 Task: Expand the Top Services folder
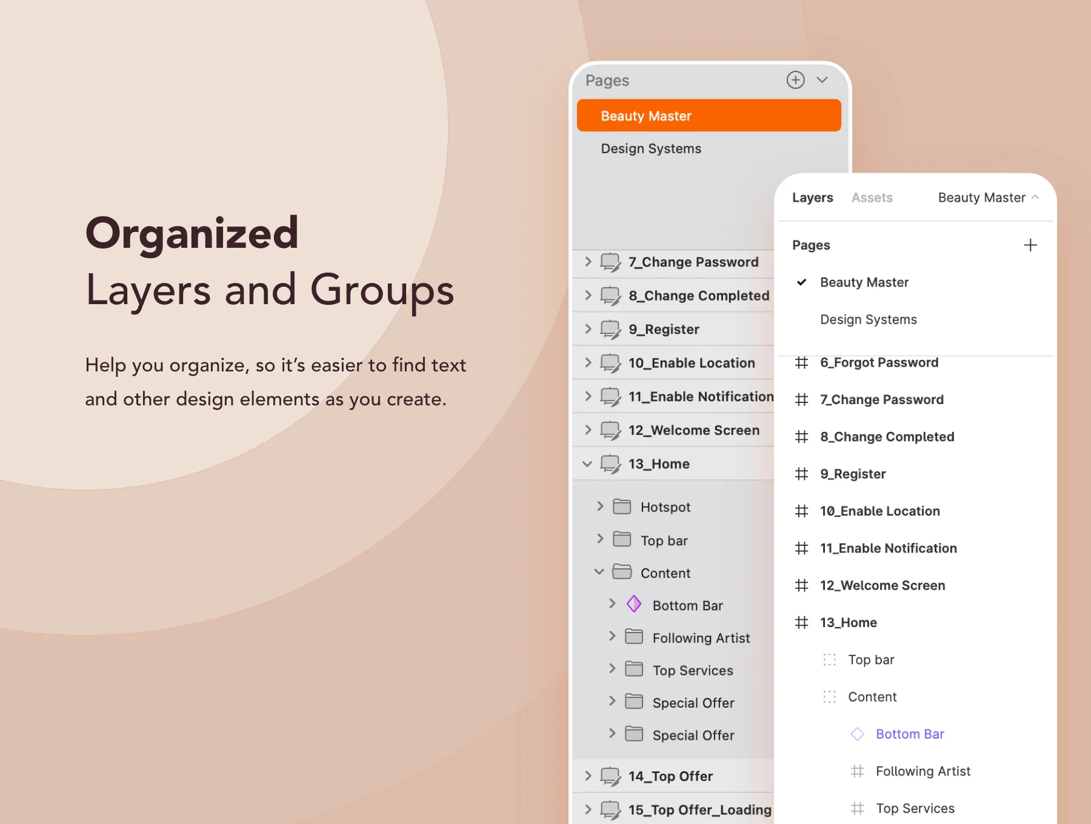(x=612, y=668)
